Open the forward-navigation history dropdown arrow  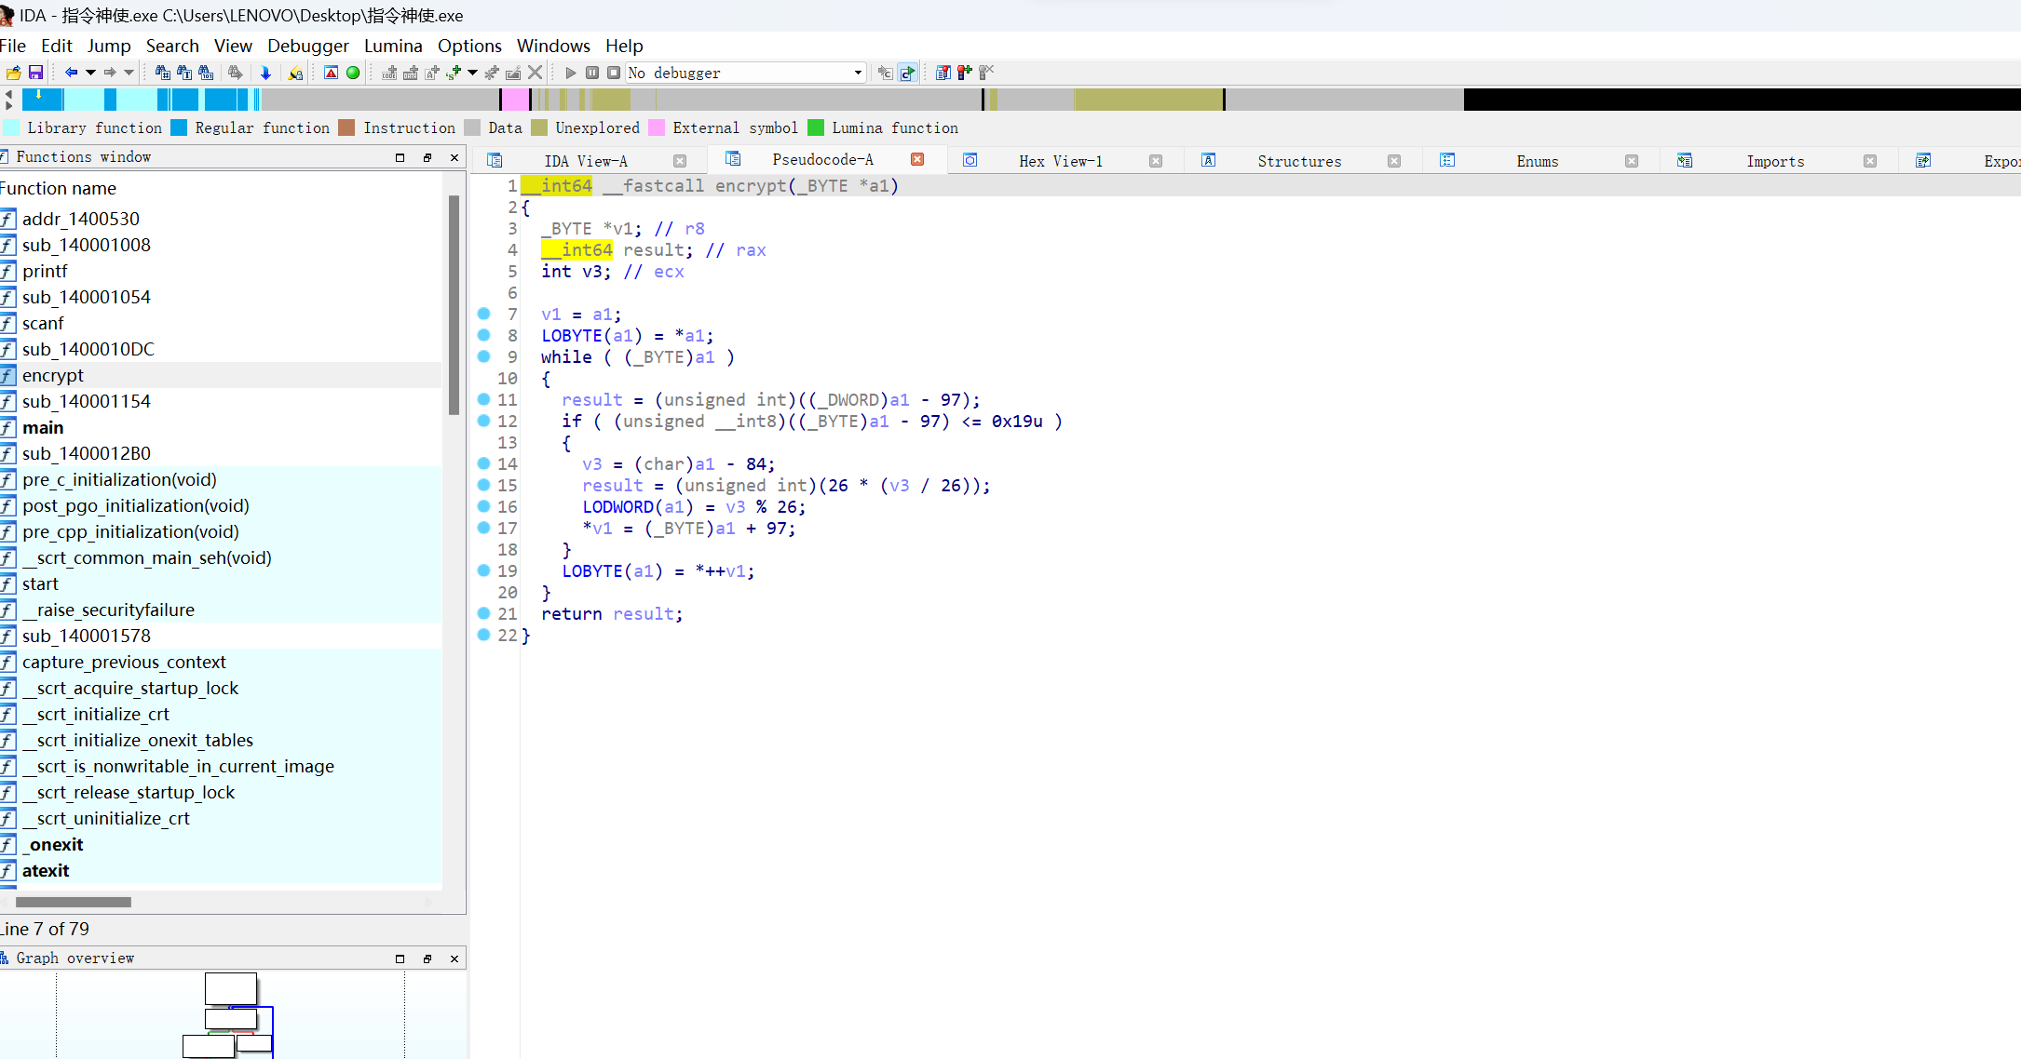[129, 73]
